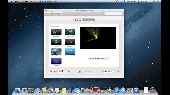Open the View menu
This screenshot has width=170, height=95.
[41, 1]
